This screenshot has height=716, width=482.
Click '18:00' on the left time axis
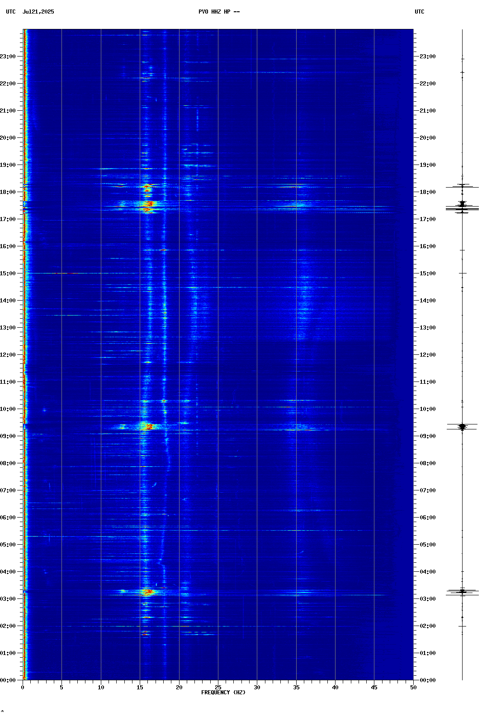point(8,192)
